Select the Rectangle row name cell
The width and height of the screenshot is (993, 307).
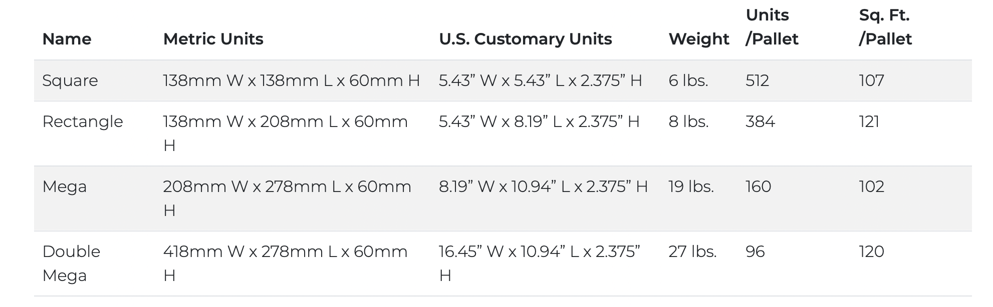pos(83,121)
